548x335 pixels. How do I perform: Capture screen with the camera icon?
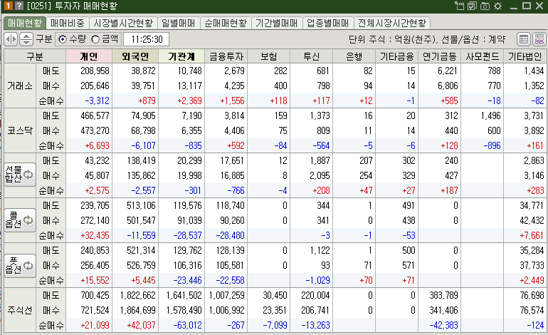[485, 6]
